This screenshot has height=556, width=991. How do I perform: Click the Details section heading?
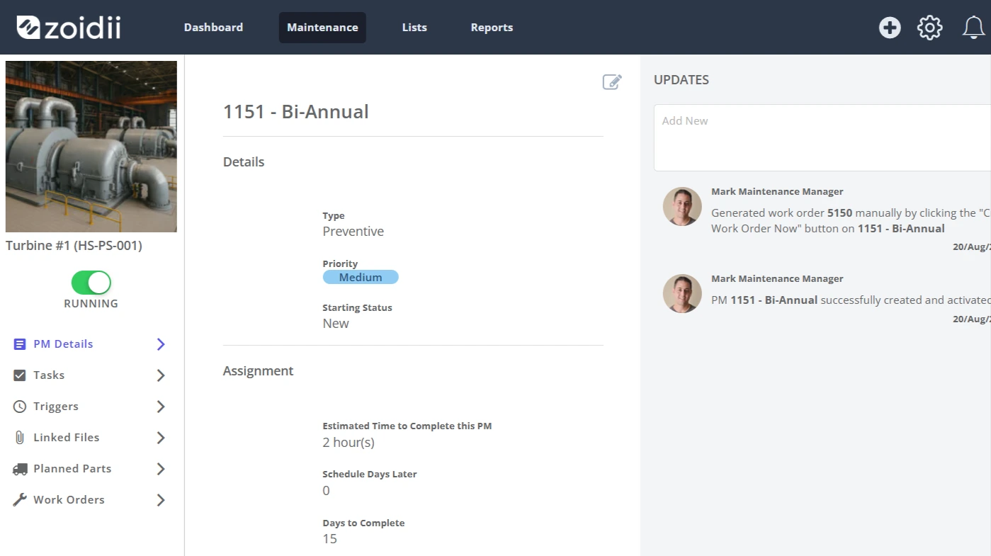pos(244,162)
